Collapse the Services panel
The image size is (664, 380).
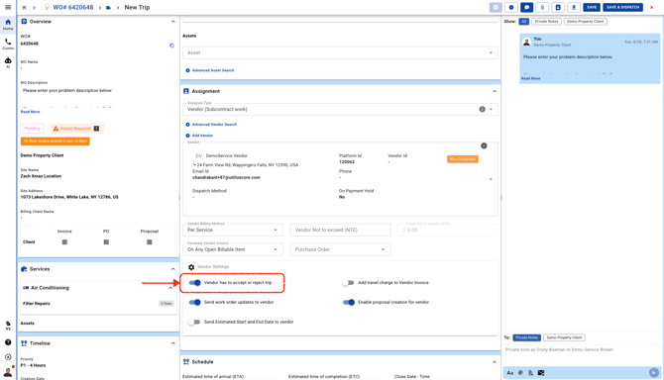click(x=172, y=269)
